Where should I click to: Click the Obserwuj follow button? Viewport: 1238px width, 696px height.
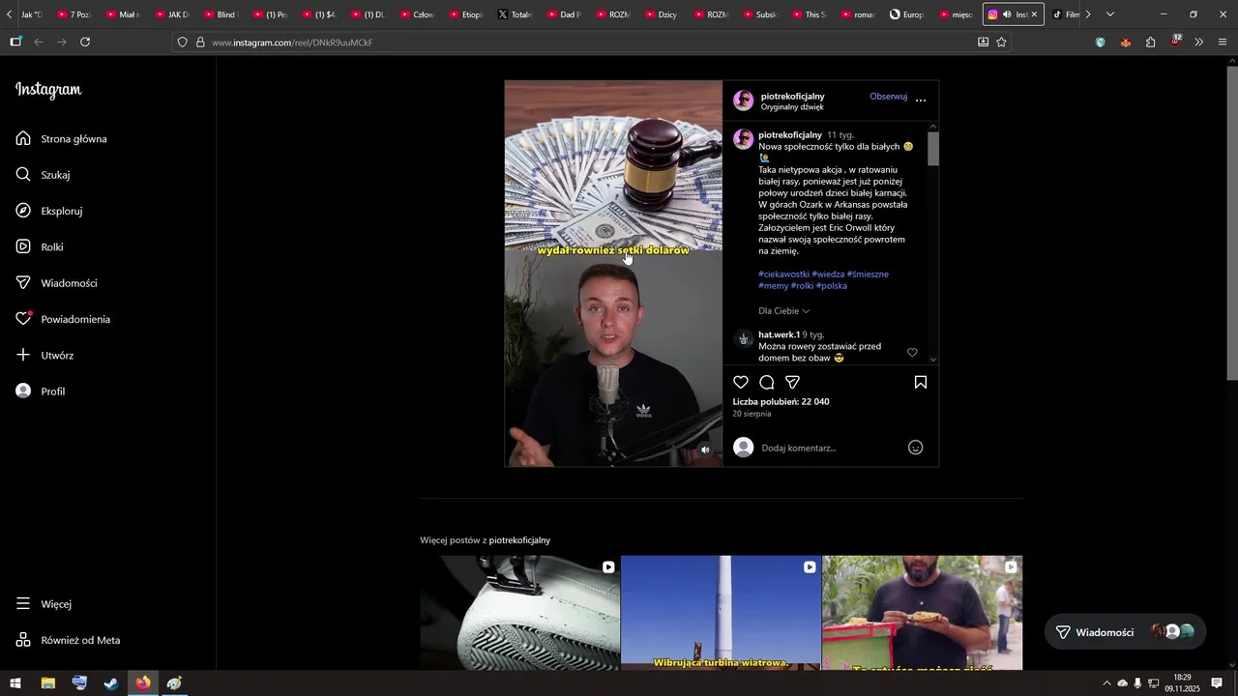click(888, 97)
